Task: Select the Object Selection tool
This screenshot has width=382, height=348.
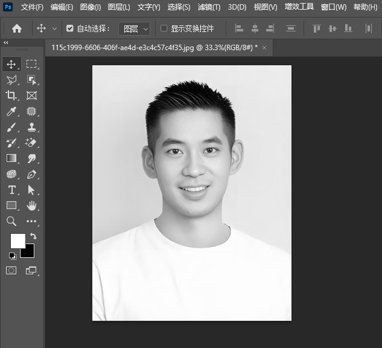Action: pyautogui.click(x=31, y=80)
